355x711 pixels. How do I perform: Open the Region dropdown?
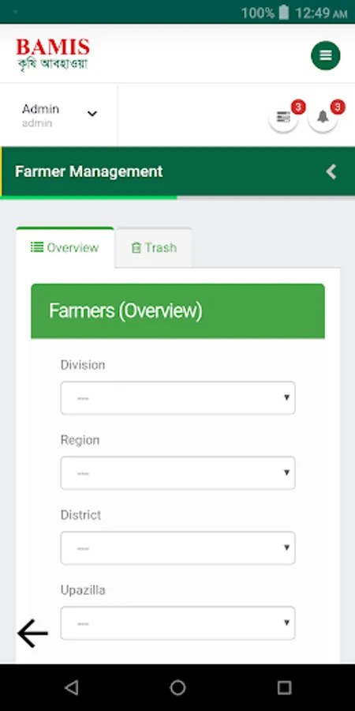[x=177, y=473]
